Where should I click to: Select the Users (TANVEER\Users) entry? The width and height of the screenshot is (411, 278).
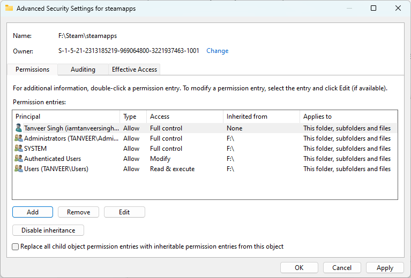tap(205, 169)
